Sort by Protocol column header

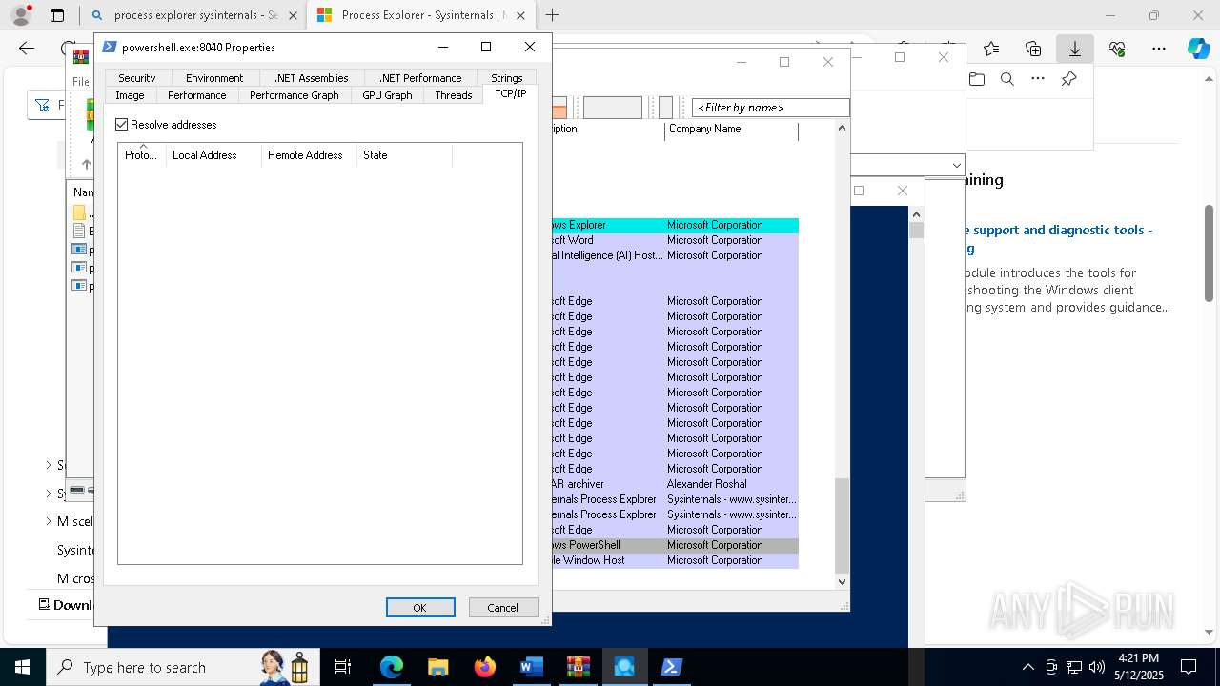142,155
